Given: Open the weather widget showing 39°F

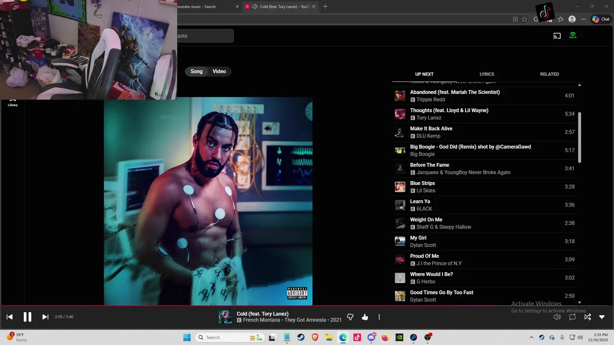Looking at the screenshot, I should 16,337.
